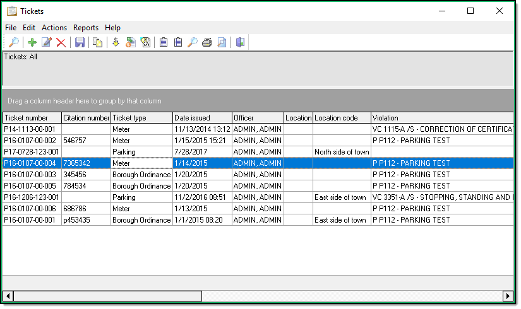Open the Actions menu

coord(54,28)
